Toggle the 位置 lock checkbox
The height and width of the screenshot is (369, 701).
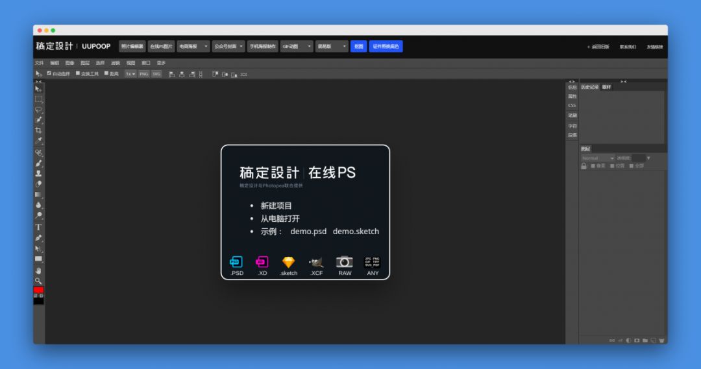(612, 166)
